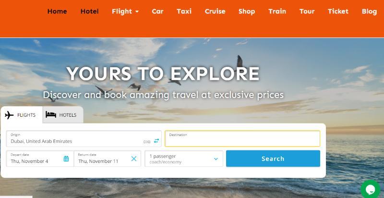
Task: Select the airplane icon on Flights tab
Action: 9,115
